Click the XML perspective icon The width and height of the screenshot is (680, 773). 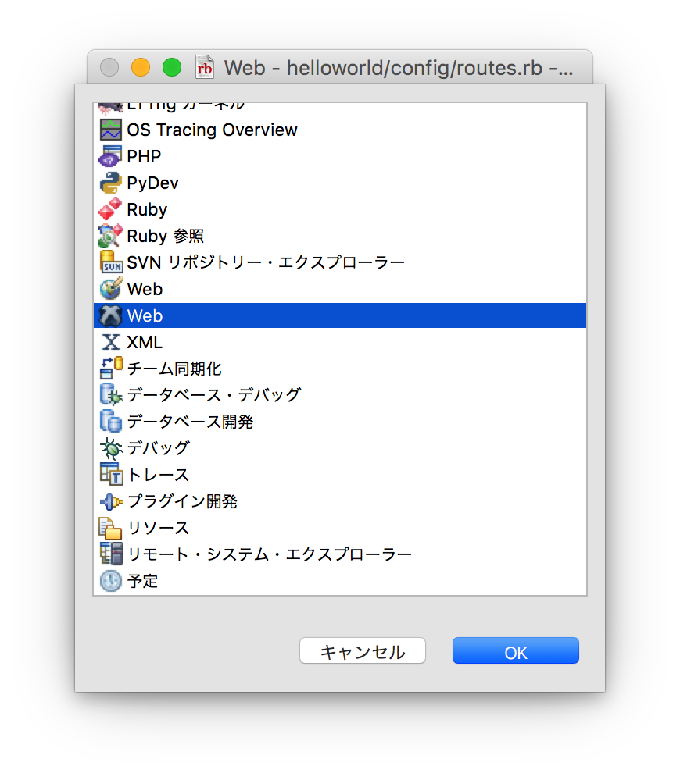click(x=110, y=342)
